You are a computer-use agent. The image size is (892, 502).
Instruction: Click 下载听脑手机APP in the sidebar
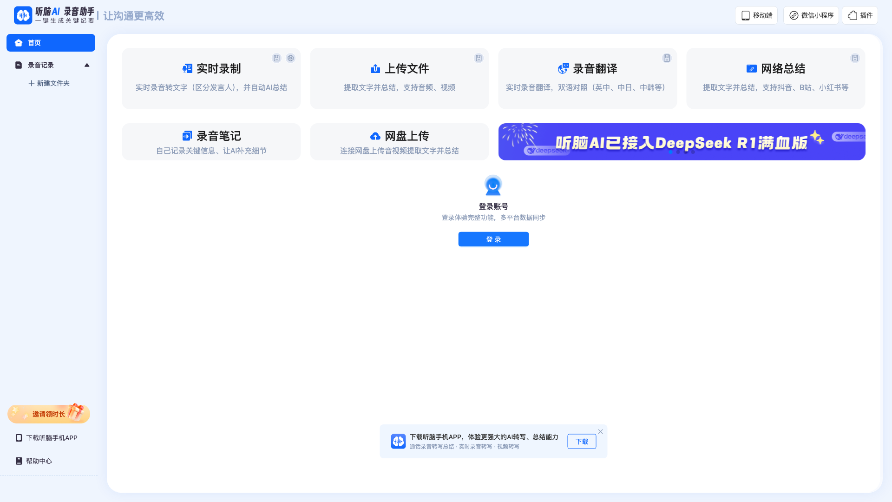pos(46,438)
